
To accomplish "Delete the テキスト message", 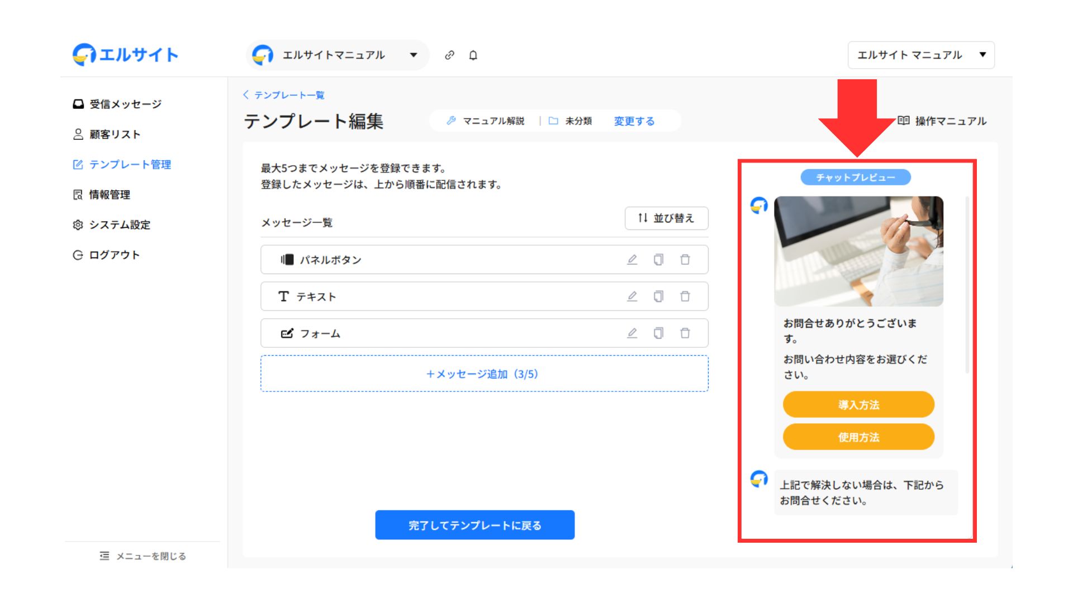I will click(685, 296).
